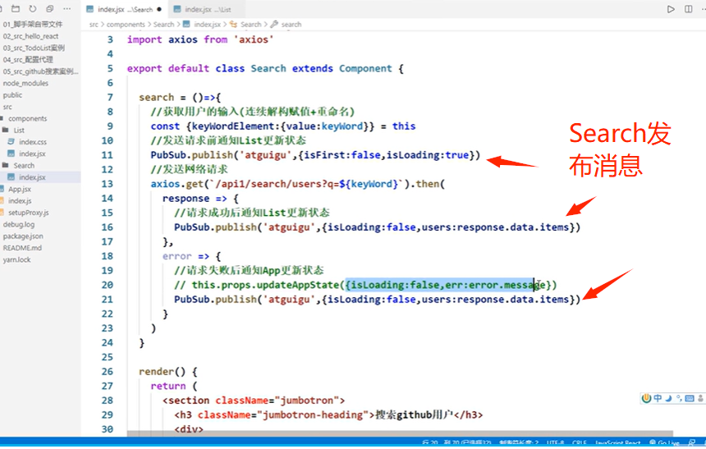Screen dimensions: 706x449
Task: Click the Search folder icon in tree
Action: tap(6, 165)
